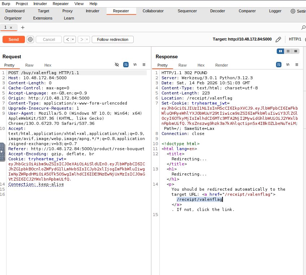Open Request panel hamburger menu
Viewport: 306px width, 275px height.
[x=144, y=65]
